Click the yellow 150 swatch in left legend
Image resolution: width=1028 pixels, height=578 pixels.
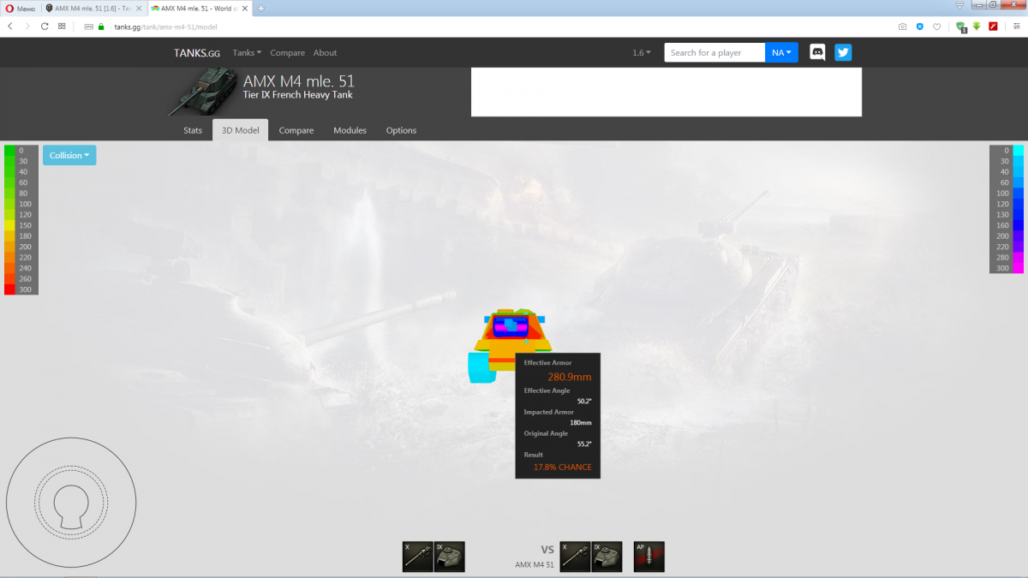pyautogui.click(x=9, y=225)
